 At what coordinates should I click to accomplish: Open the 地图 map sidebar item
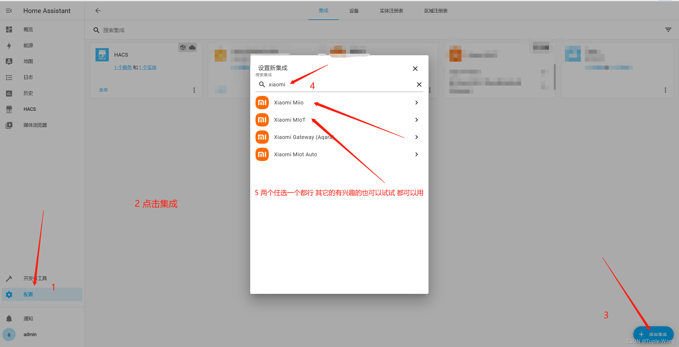tap(28, 61)
